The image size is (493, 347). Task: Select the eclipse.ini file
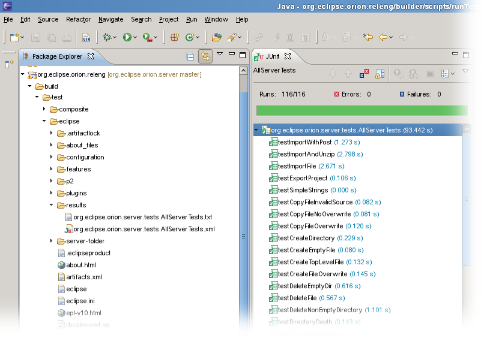pyautogui.click(x=76, y=301)
